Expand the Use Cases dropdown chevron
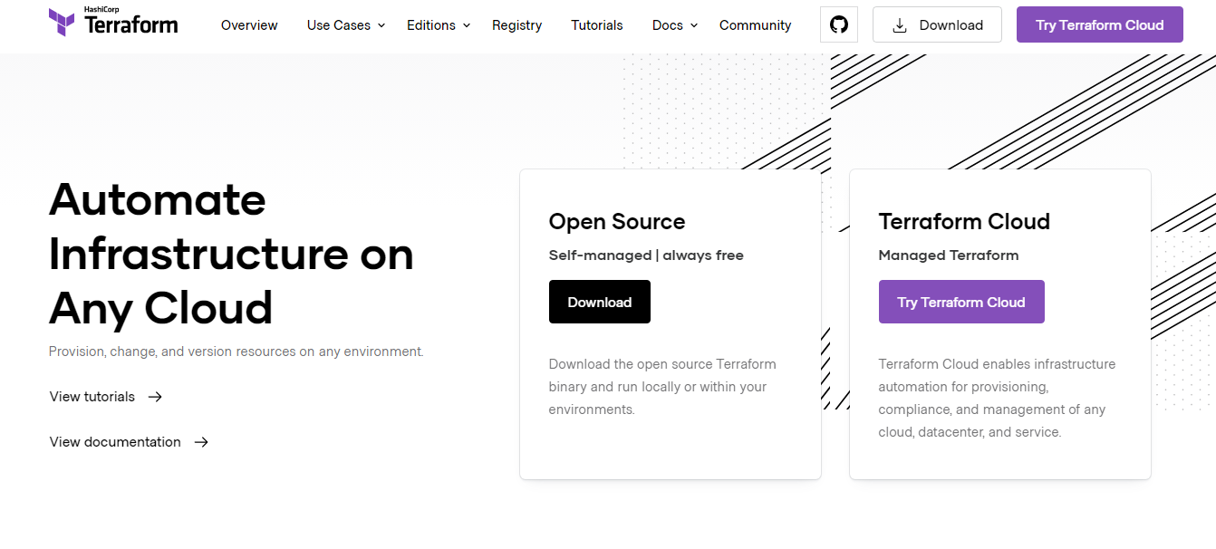 [x=381, y=25]
